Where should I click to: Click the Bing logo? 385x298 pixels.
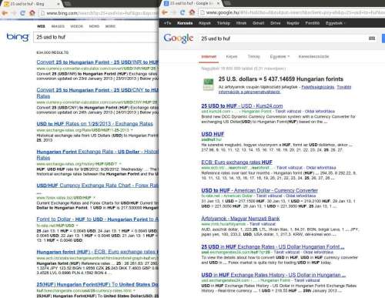[x=18, y=37]
